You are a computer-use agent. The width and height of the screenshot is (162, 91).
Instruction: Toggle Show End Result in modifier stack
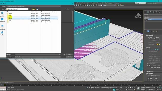tap(148, 31)
